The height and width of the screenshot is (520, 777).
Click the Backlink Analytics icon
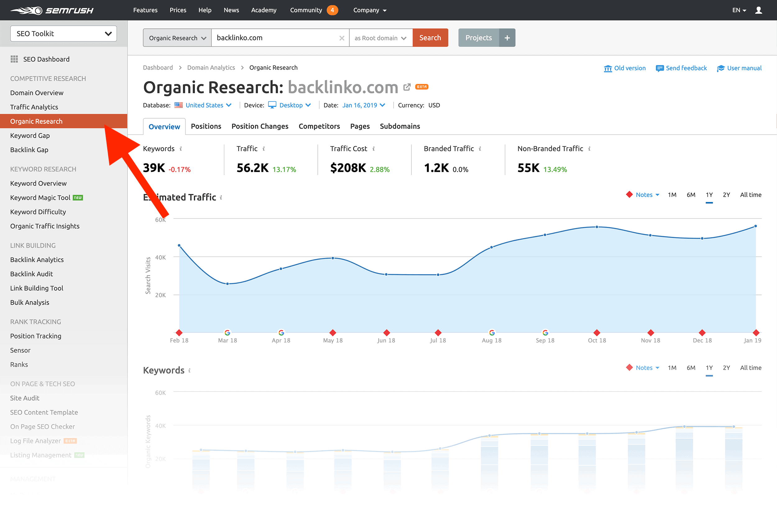click(37, 260)
